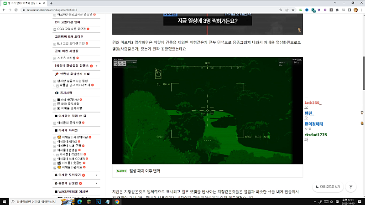The width and height of the screenshot is (365, 205).
Task: Open the teal S extension icon
Action: coord(313,10)
